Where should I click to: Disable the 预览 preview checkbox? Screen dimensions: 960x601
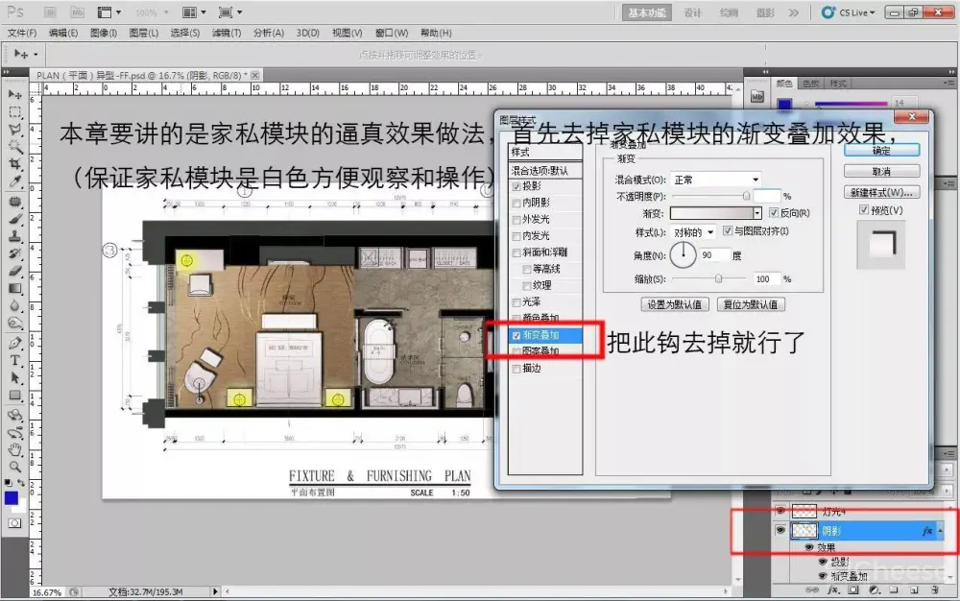click(x=864, y=210)
